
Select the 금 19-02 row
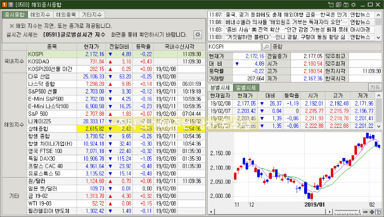(x=116, y=196)
